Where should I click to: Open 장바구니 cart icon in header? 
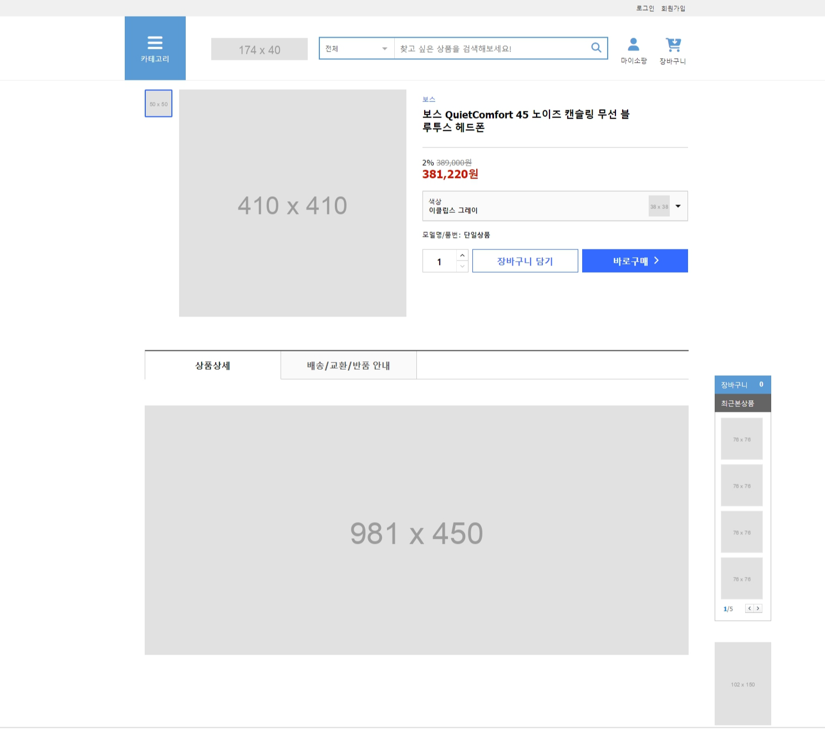click(673, 51)
